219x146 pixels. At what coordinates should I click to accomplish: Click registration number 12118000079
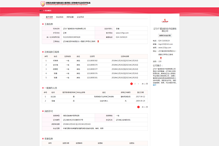(x=92, y=65)
